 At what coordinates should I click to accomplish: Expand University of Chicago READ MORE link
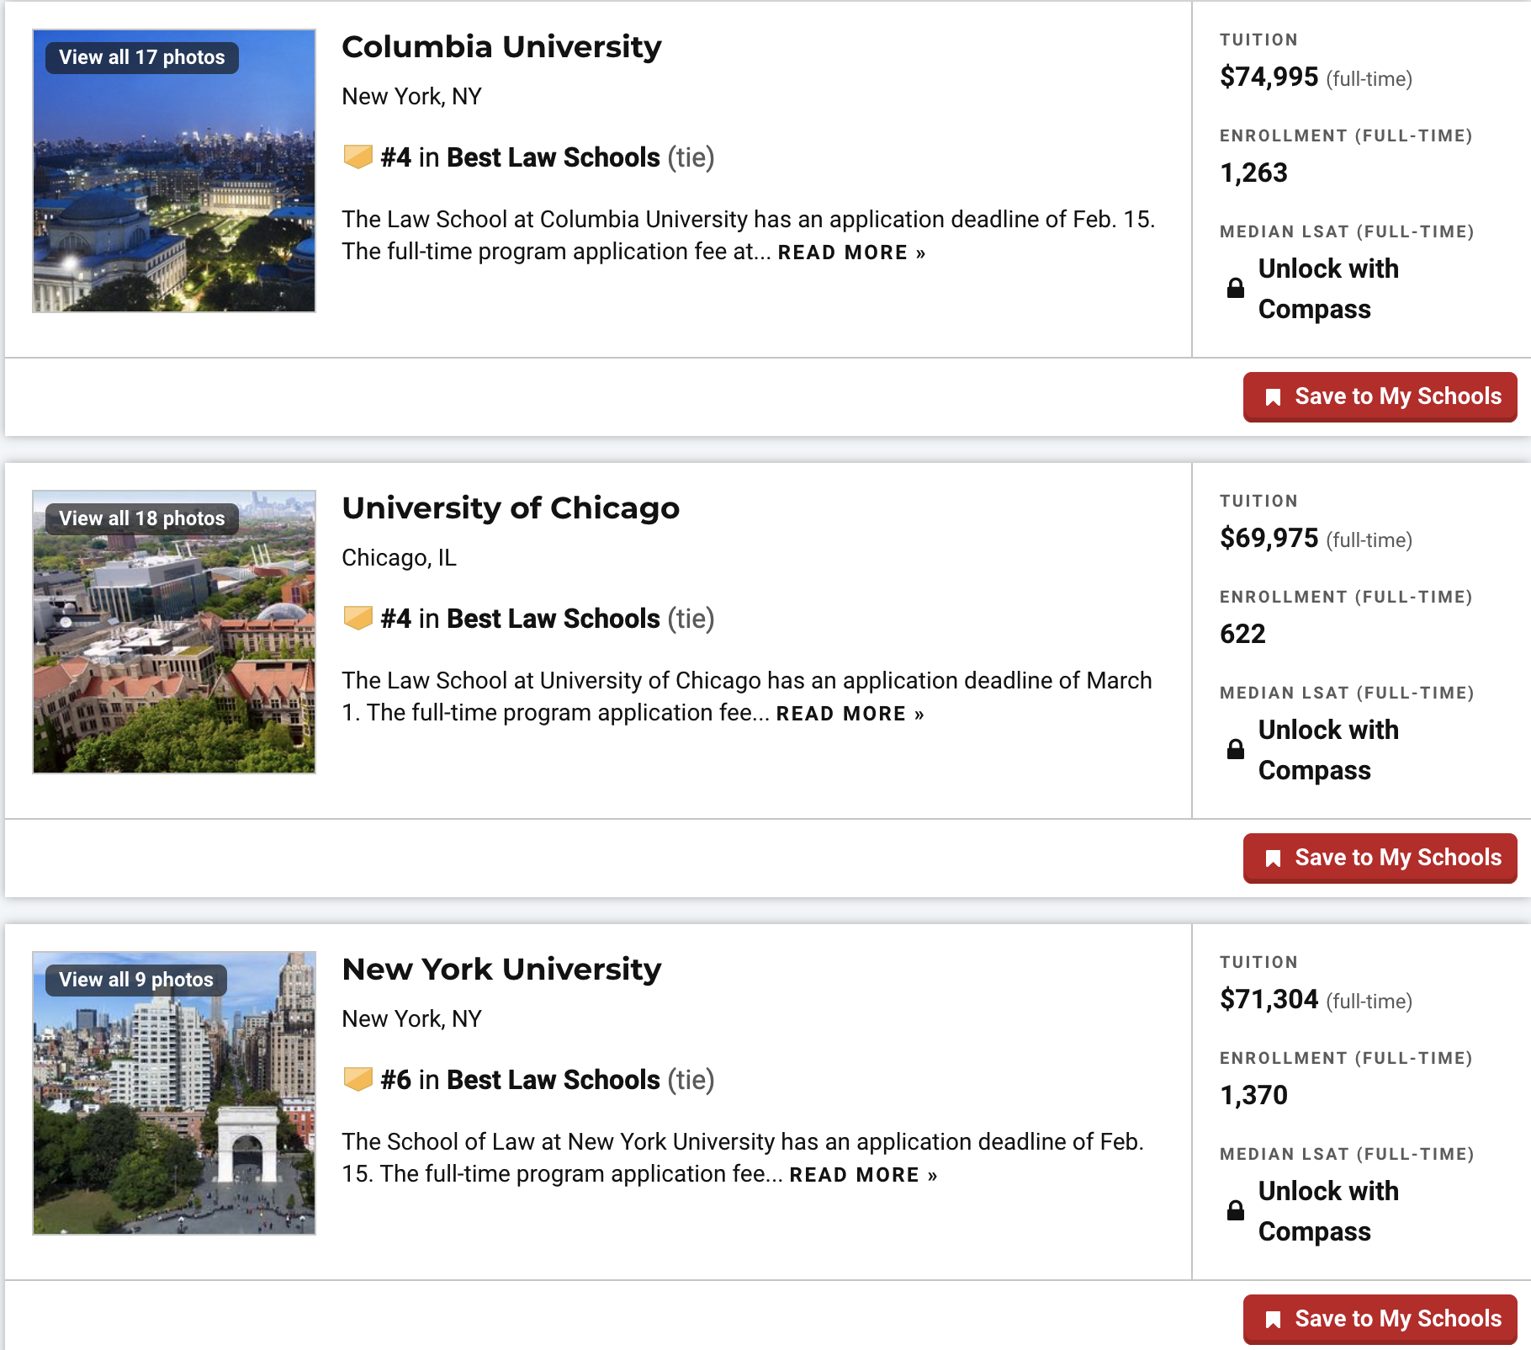tap(849, 714)
